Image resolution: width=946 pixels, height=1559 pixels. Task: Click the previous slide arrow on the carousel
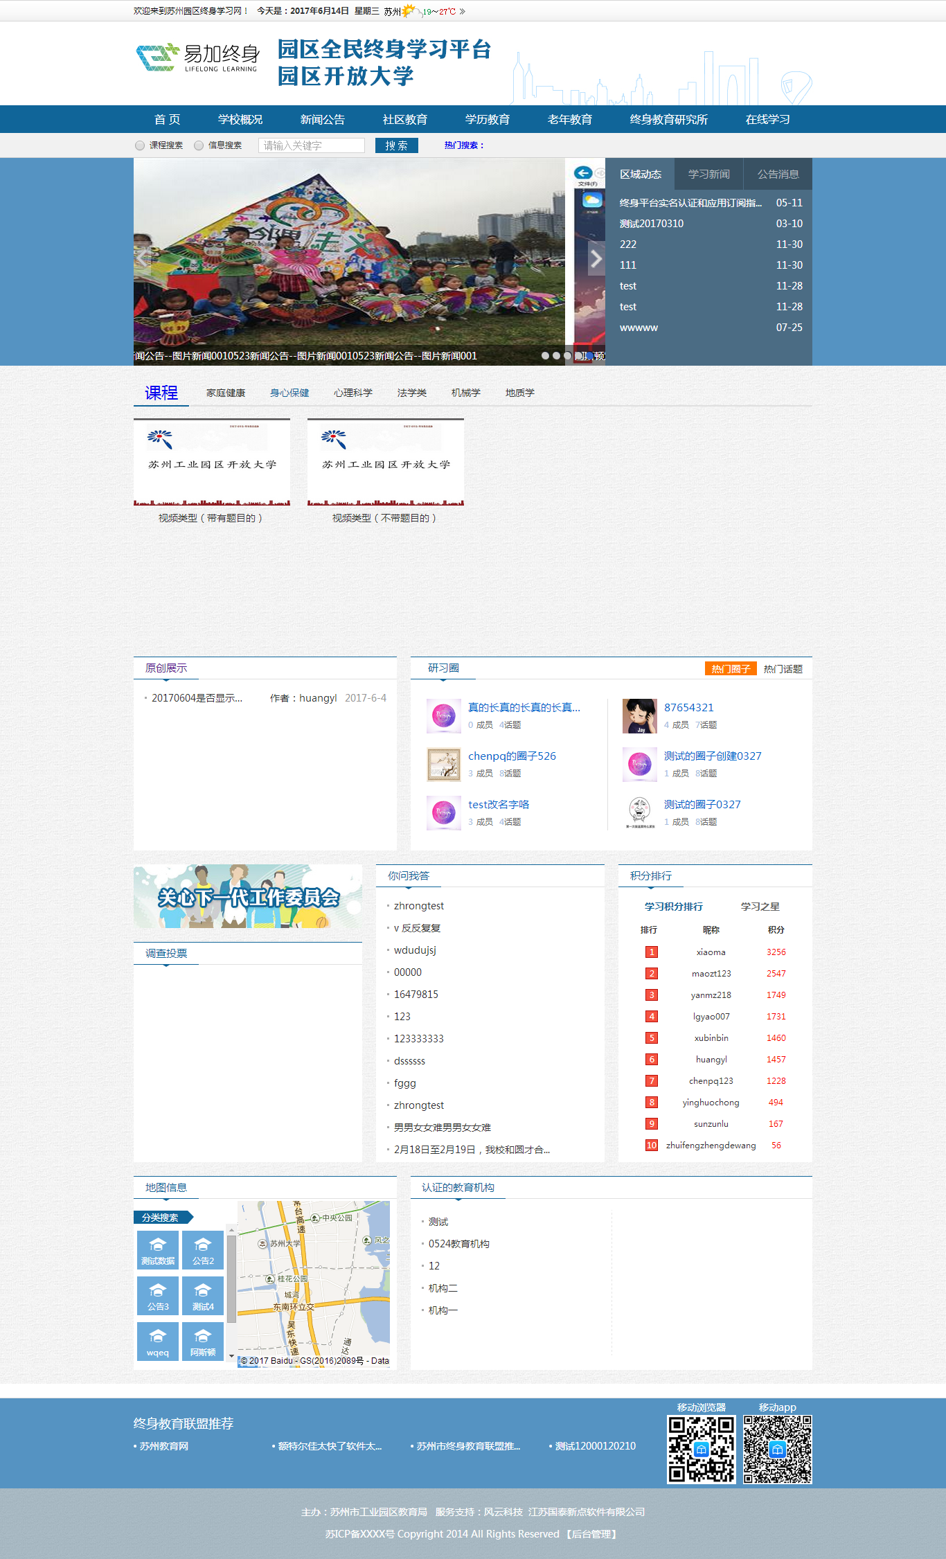click(x=143, y=259)
